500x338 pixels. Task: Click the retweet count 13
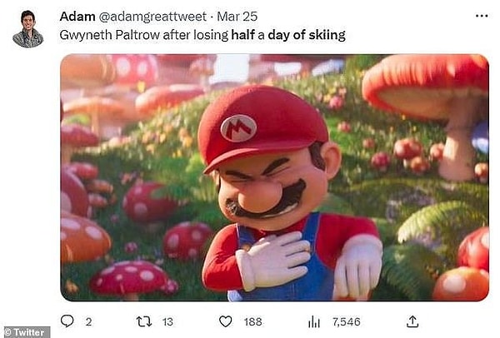169,321
